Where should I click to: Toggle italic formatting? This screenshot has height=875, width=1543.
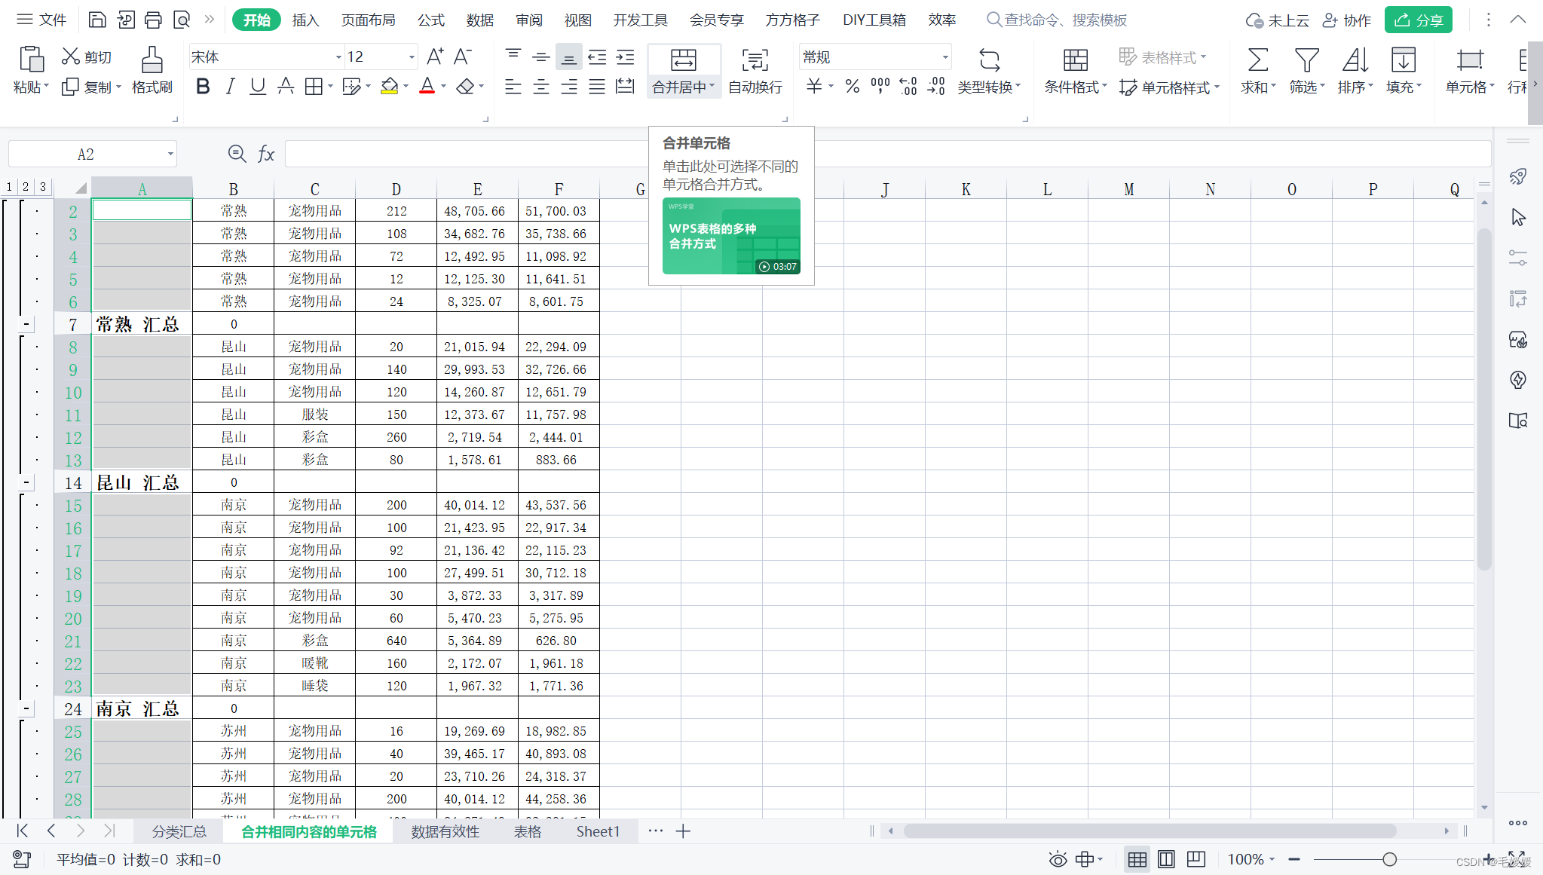pos(230,87)
